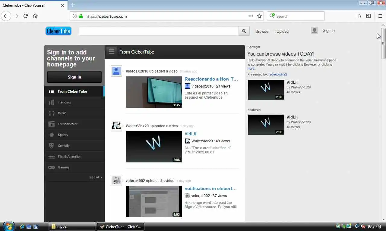Click the user avatar icon beside Sign In
Viewport: 386px width, 231px height.
[315, 30]
